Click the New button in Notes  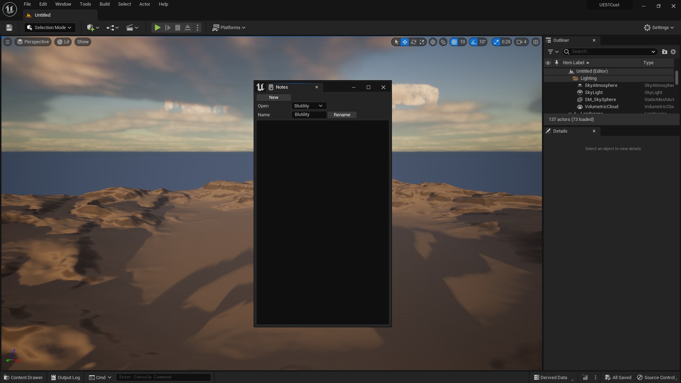(273, 97)
